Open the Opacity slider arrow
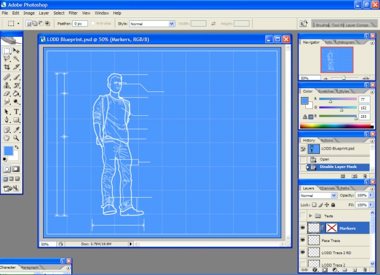Viewport: 380px width, 275px height. tap(370, 195)
